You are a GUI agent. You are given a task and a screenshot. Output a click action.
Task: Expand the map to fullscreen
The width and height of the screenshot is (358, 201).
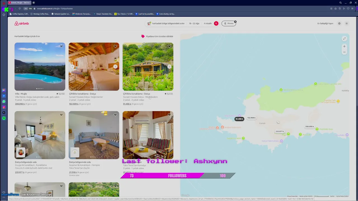point(344,39)
